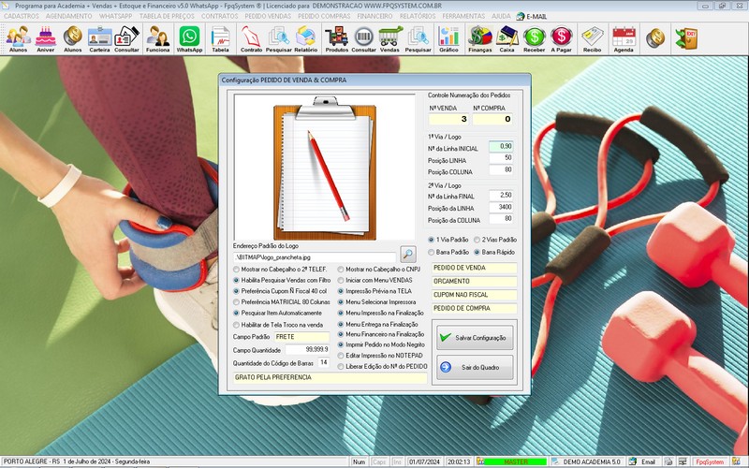This screenshot has width=749, height=468.
Task: Click the Salvar Configuração button
Action: [x=474, y=337]
